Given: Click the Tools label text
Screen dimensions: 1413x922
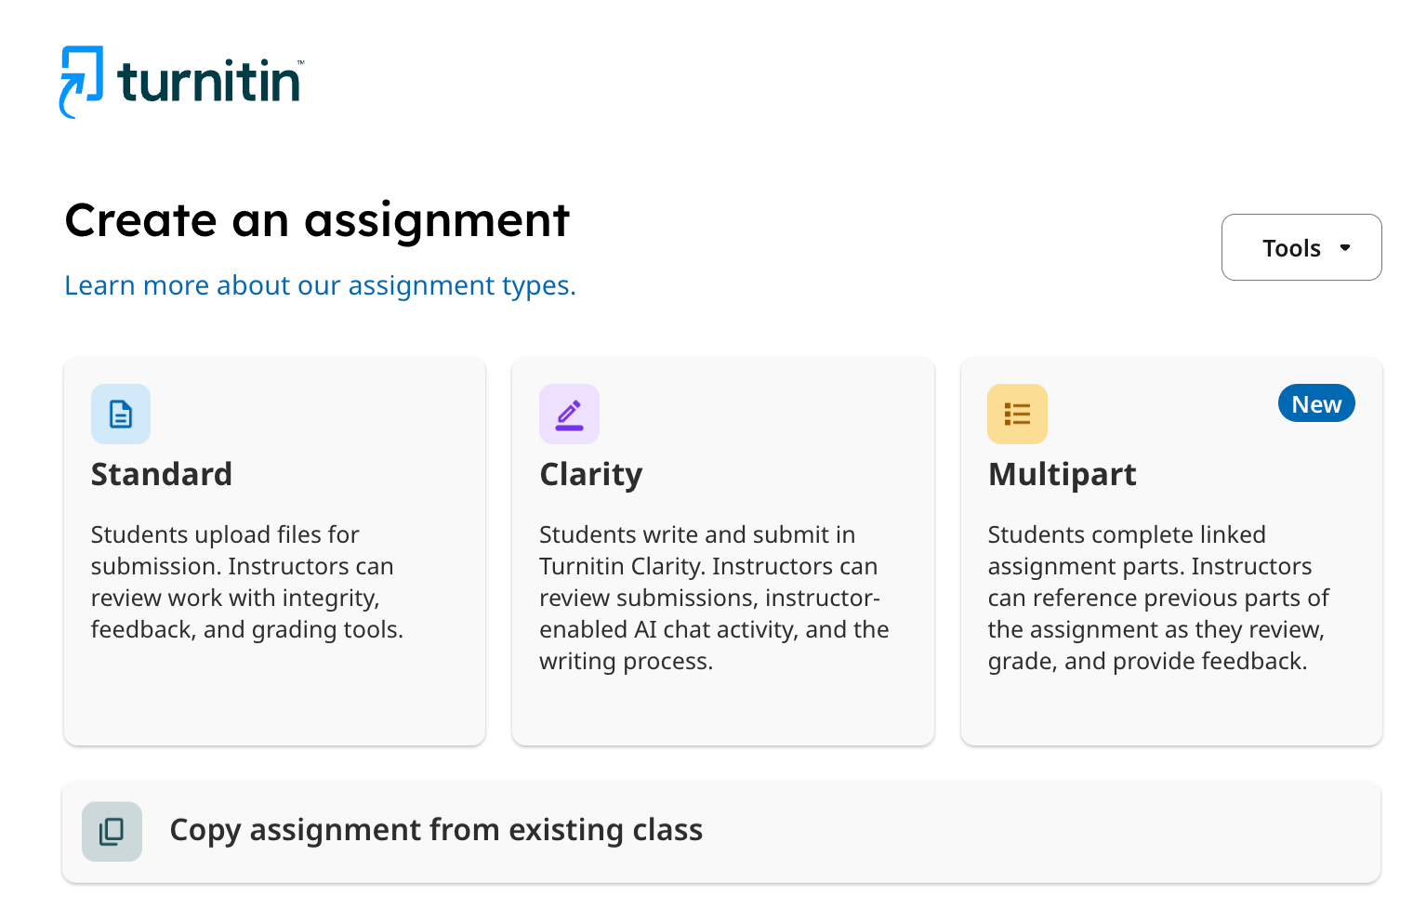Looking at the screenshot, I should [x=1291, y=248].
